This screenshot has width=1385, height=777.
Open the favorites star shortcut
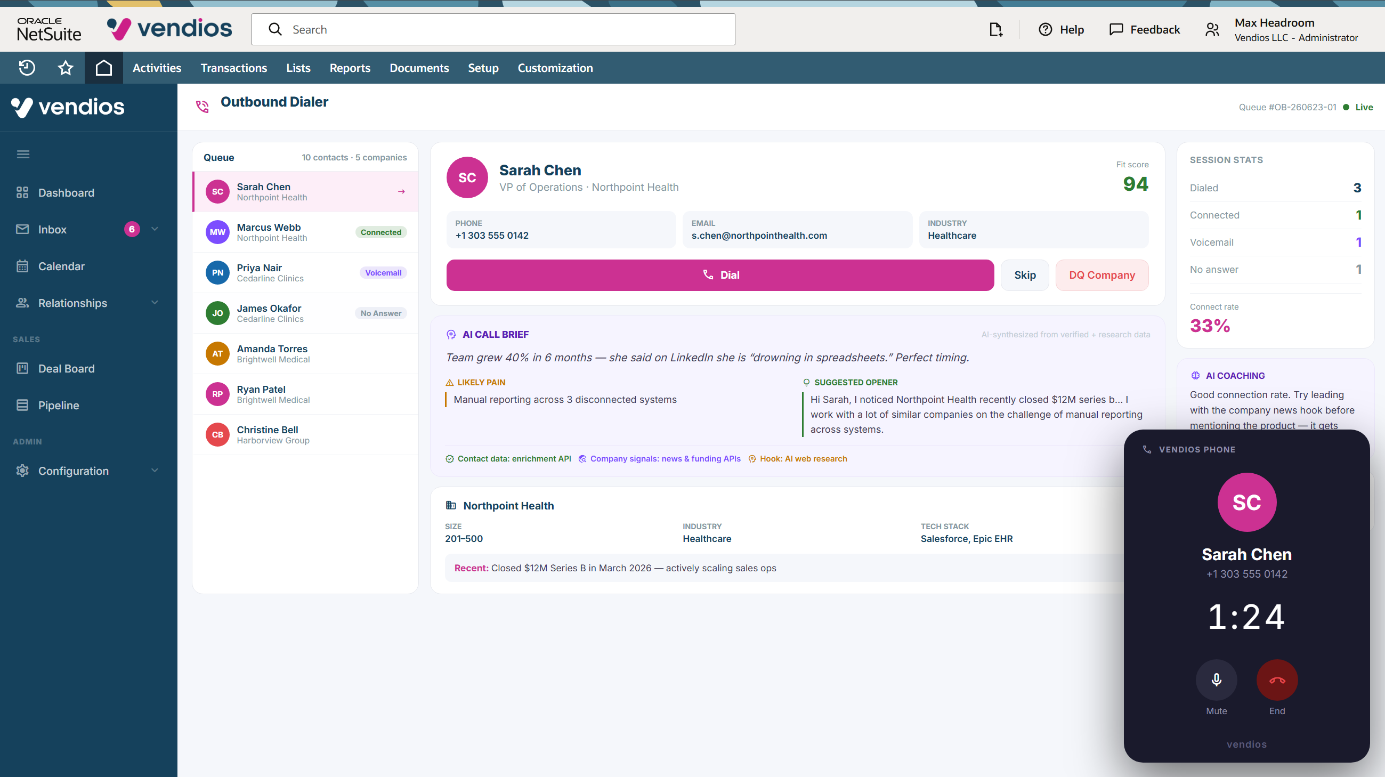click(66, 68)
